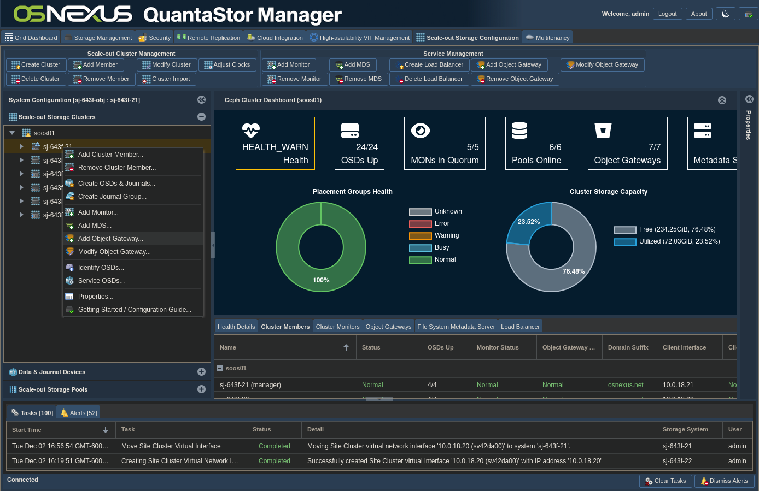Collapse the soos01 cluster tree node
The width and height of the screenshot is (759, 491).
[12, 133]
